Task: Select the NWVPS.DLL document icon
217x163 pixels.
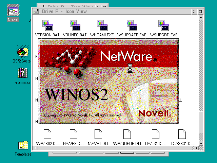Action: tap(74, 134)
